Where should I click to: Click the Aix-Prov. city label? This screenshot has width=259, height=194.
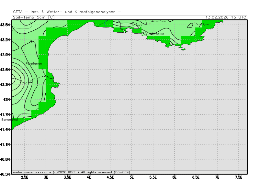159,21
